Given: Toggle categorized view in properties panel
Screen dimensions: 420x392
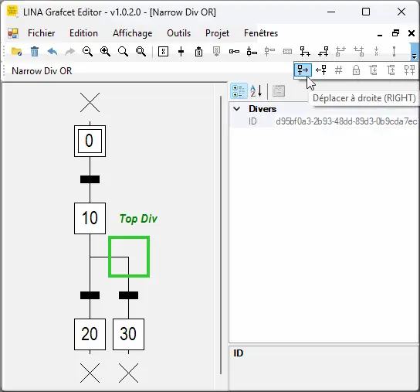Looking at the screenshot, I should click(x=239, y=91).
